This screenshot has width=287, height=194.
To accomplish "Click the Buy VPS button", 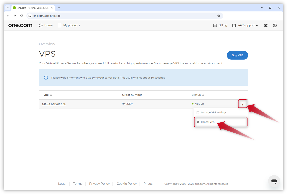I will (x=237, y=55).
